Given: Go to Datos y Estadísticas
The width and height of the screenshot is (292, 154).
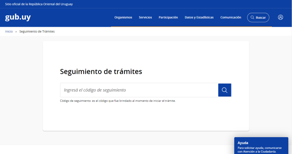Looking at the screenshot, I should point(199,17).
